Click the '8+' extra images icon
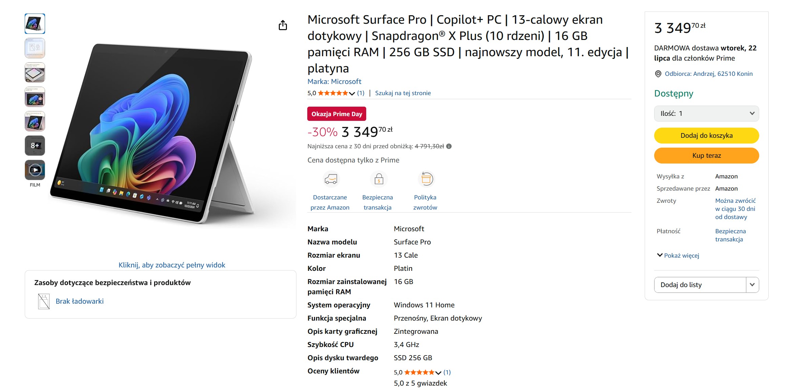Viewport: 789px width, 390px height. pyautogui.click(x=35, y=145)
